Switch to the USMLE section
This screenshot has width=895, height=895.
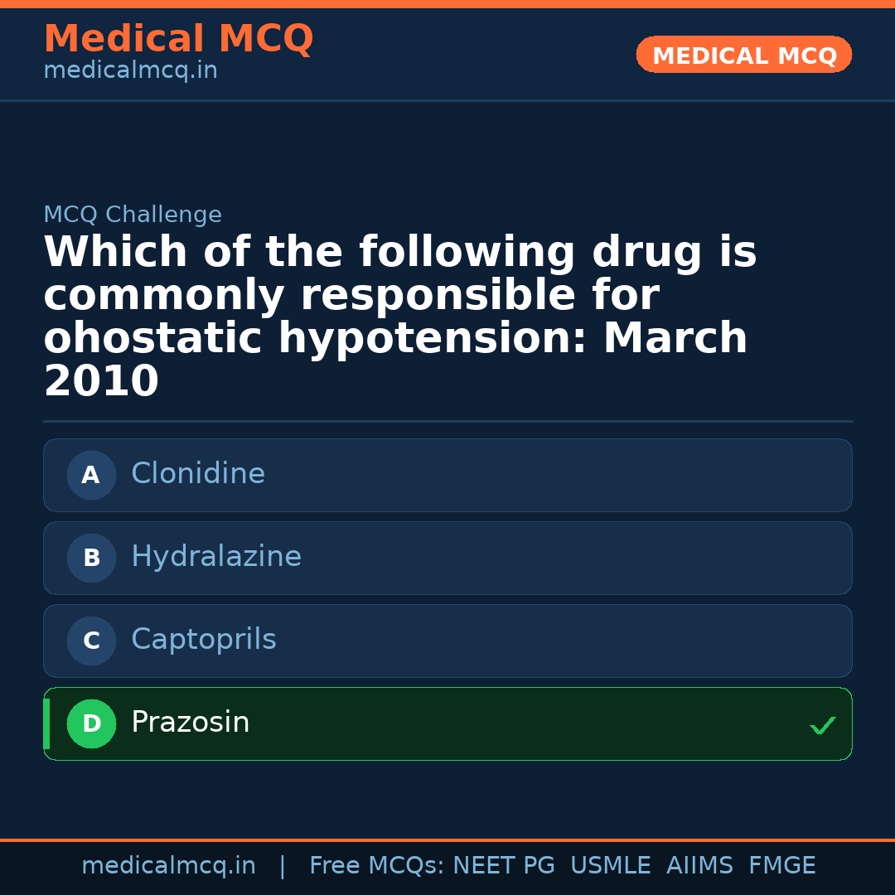(x=611, y=865)
